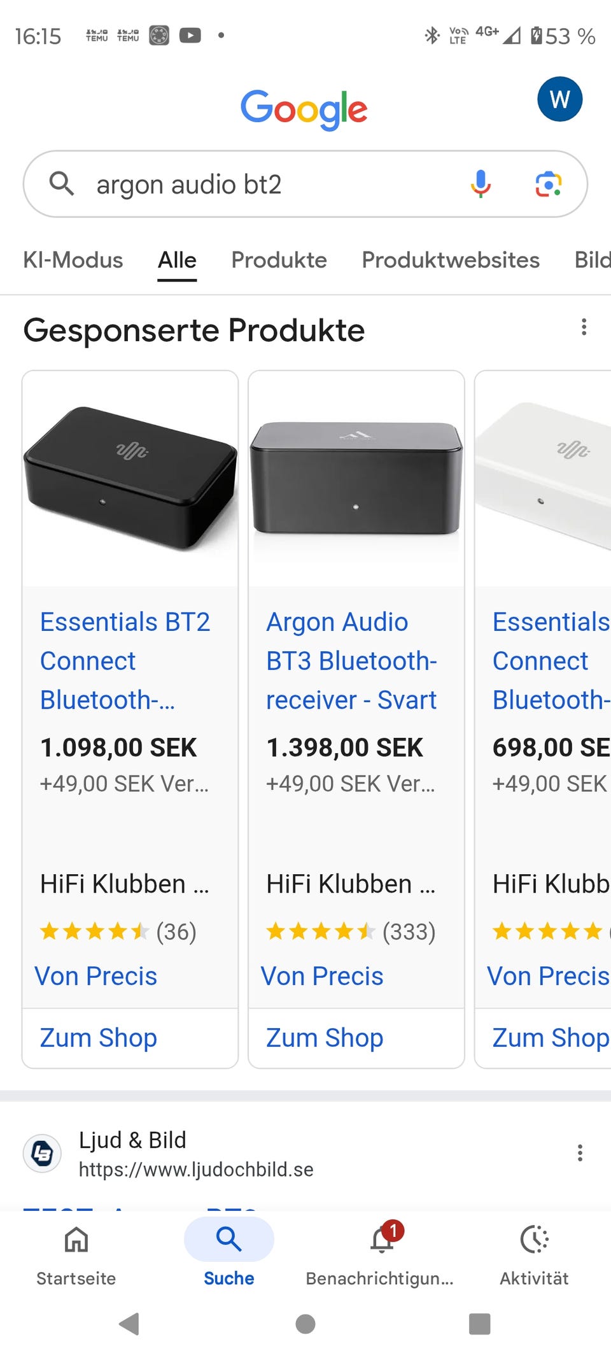Open the Aktivität tab
This screenshot has width=611, height=1358.
click(x=535, y=1250)
